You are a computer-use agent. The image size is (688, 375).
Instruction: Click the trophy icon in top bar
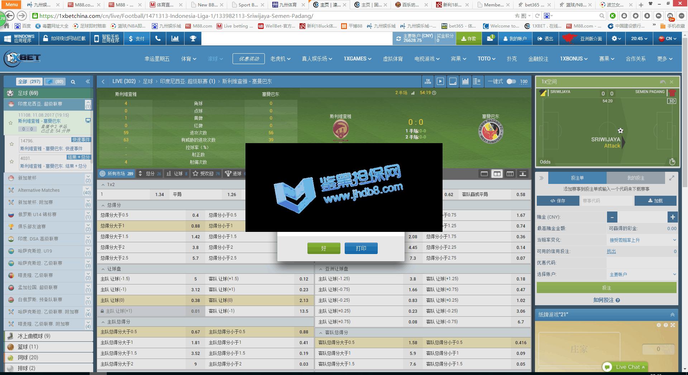tap(193, 39)
